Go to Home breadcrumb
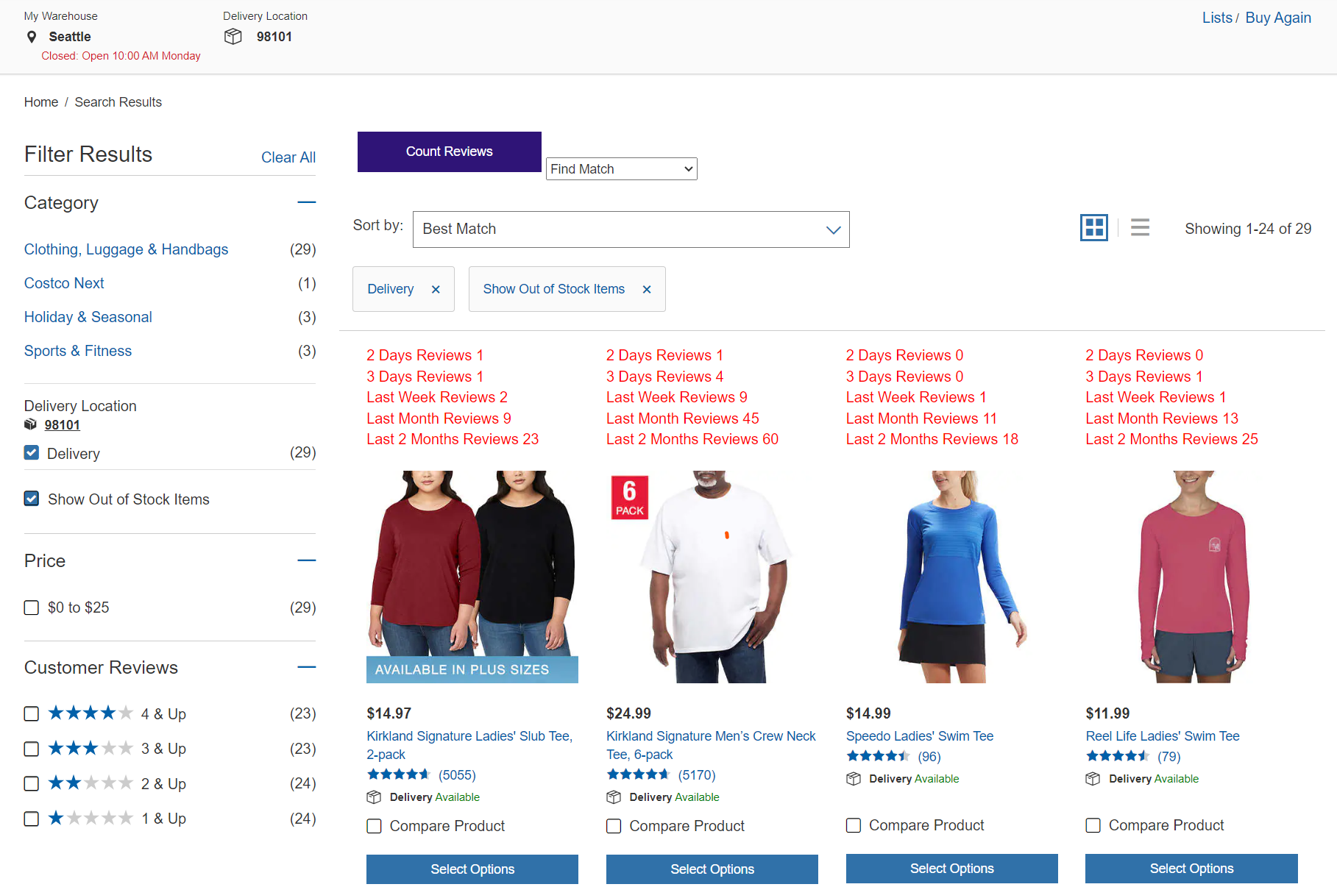The height and width of the screenshot is (887, 1337). [41, 102]
